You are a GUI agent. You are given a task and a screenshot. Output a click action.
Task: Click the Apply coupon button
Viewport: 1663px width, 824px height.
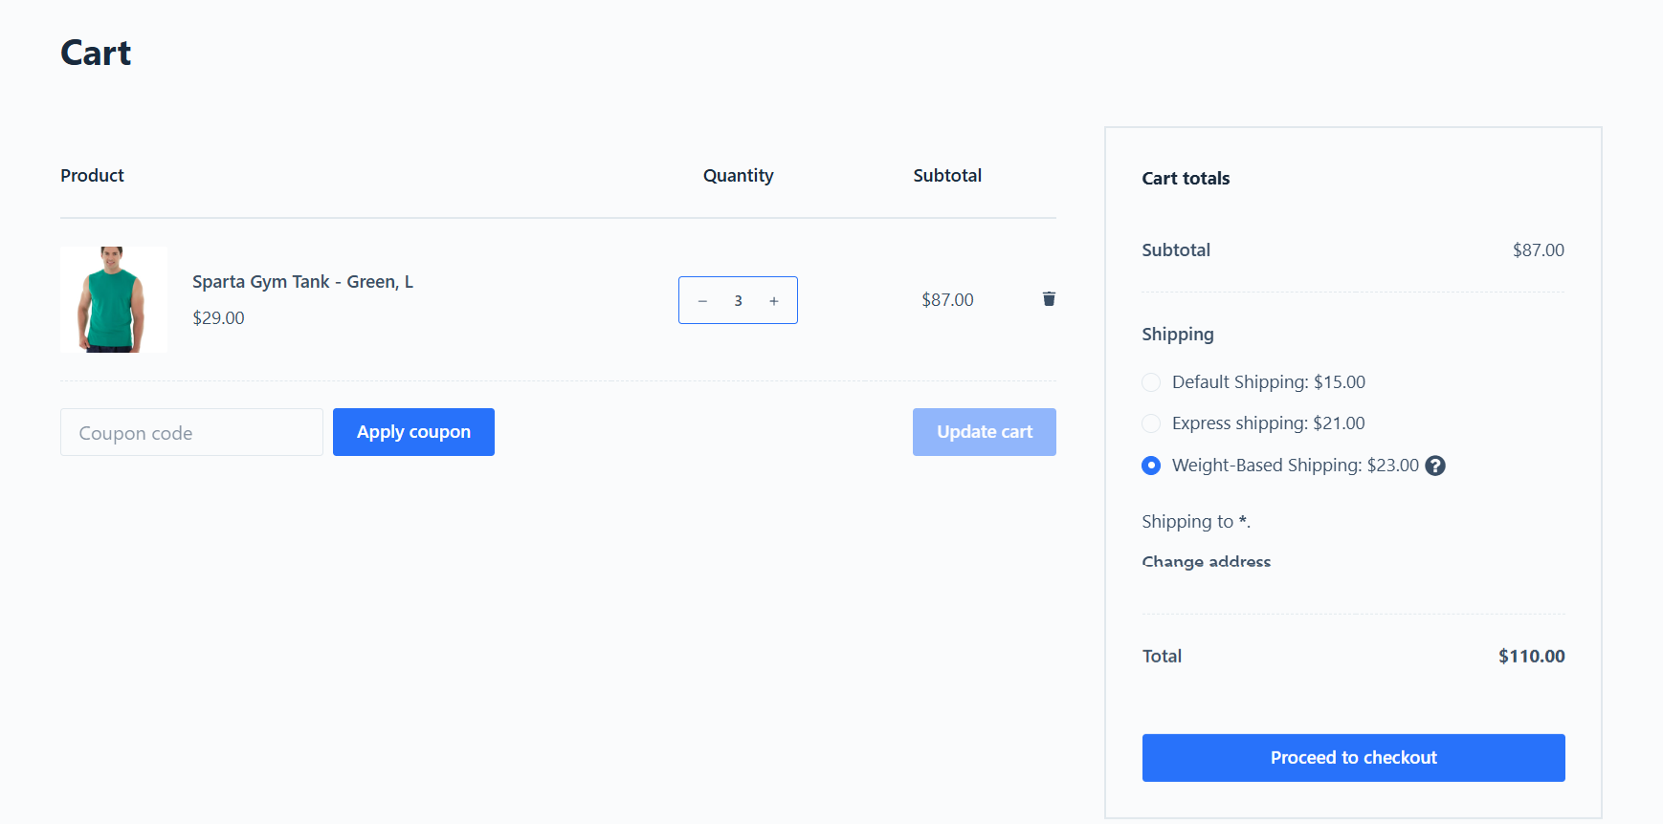click(413, 432)
